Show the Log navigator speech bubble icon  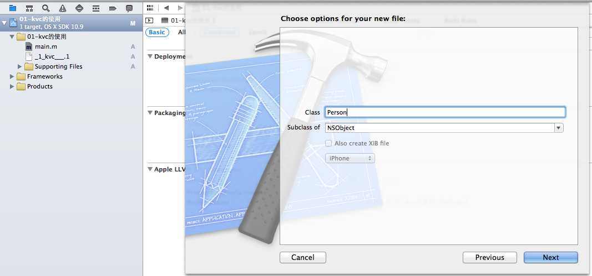[129, 8]
